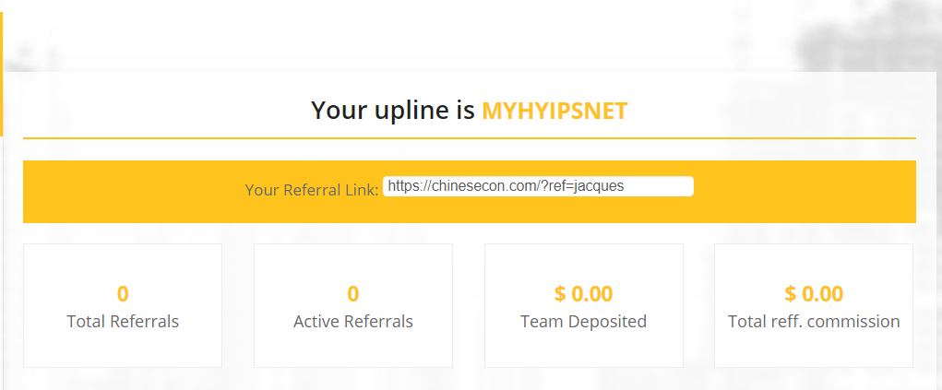
Task: Click the 'Active Referrals' label
Action: point(353,322)
